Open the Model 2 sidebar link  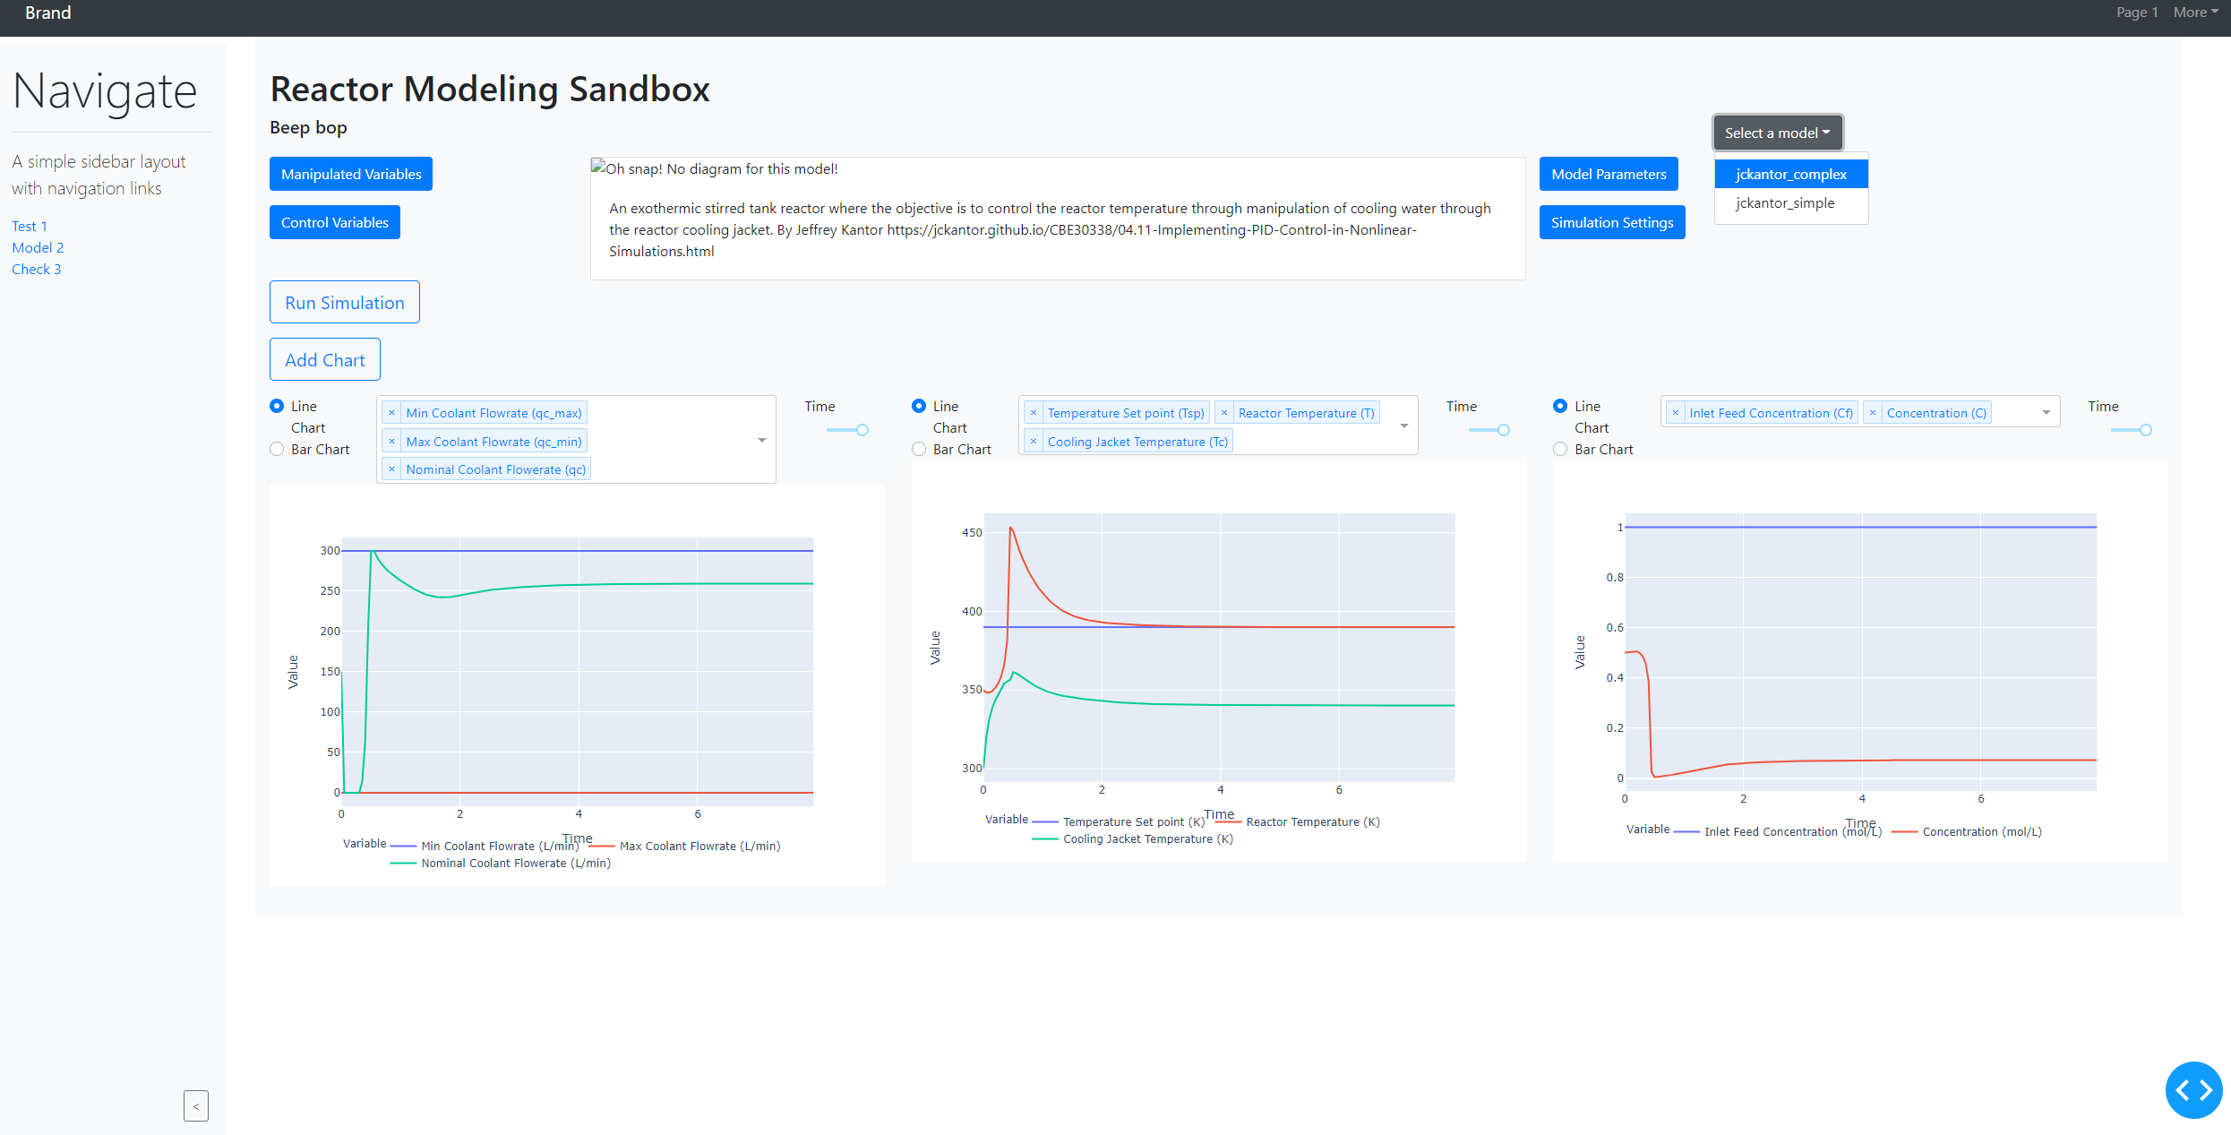(x=38, y=247)
